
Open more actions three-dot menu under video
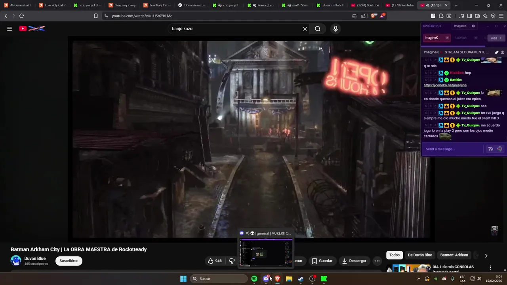(x=377, y=261)
